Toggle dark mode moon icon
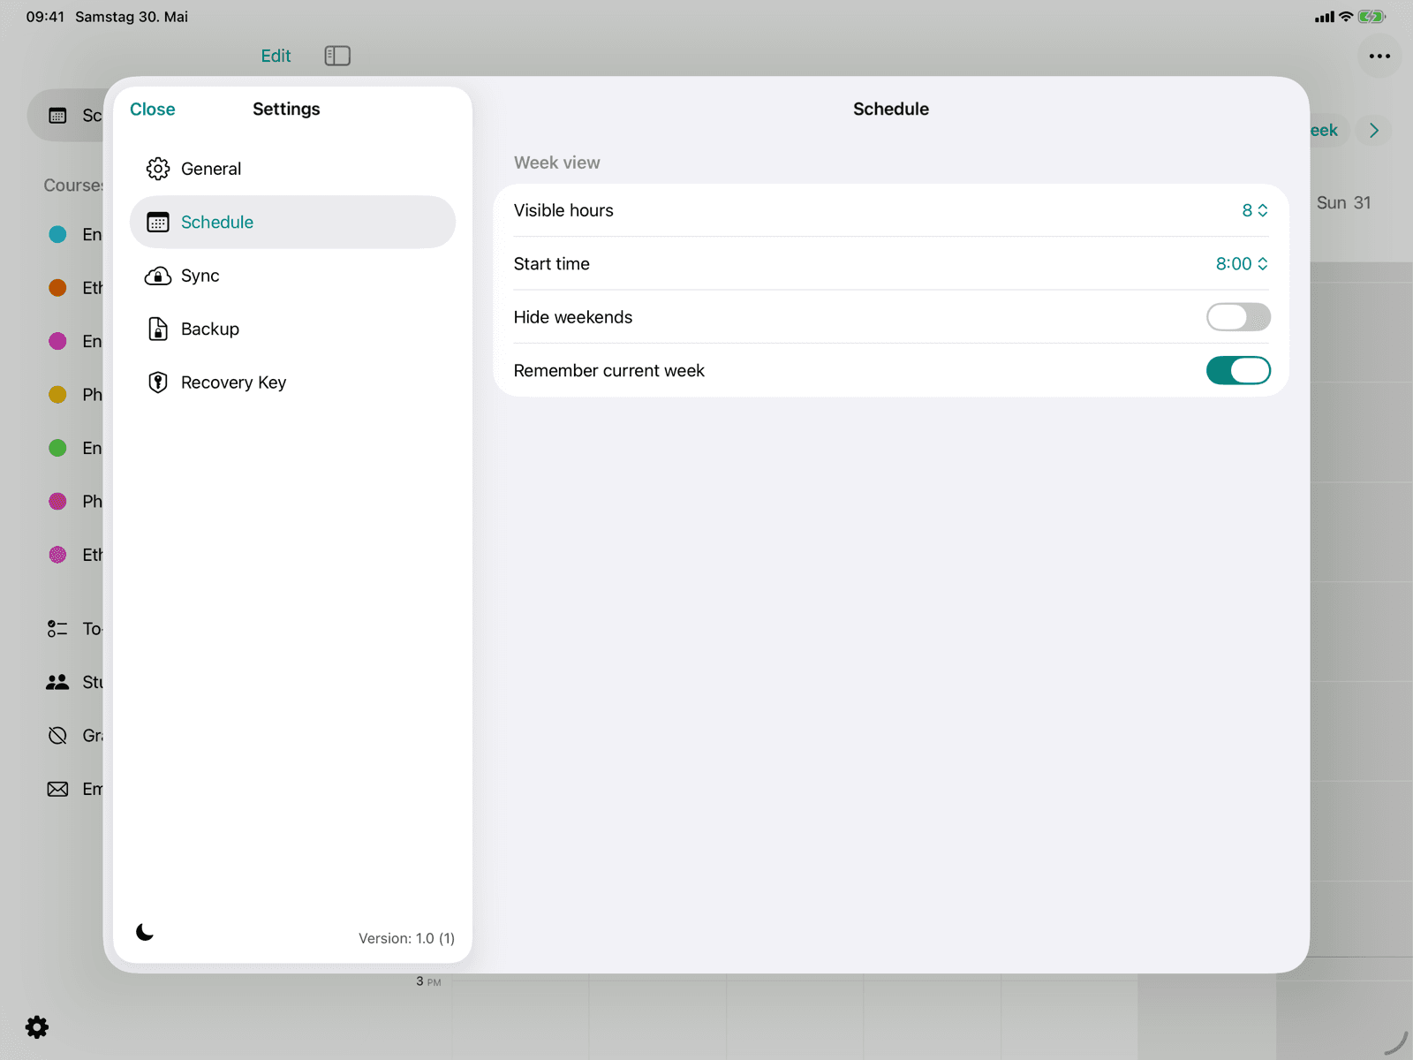The image size is (1413, 1060). click(145, 932)
